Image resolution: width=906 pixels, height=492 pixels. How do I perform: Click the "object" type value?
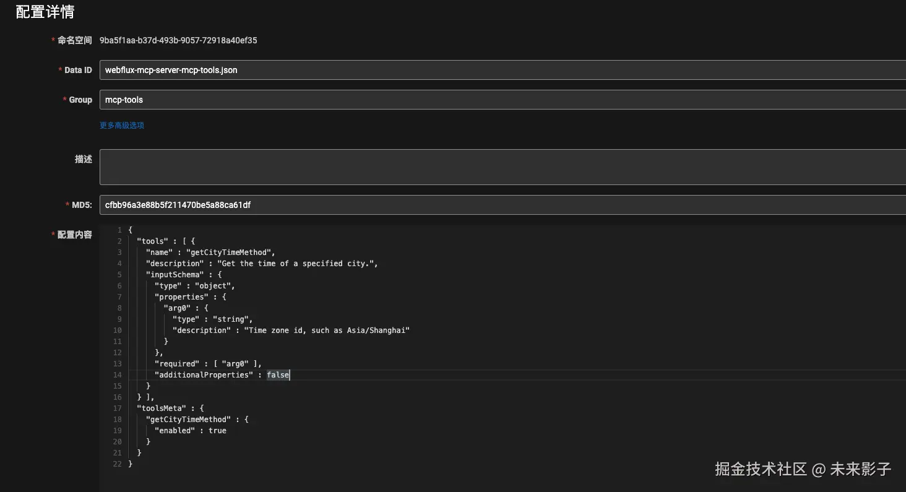[213, 286]
